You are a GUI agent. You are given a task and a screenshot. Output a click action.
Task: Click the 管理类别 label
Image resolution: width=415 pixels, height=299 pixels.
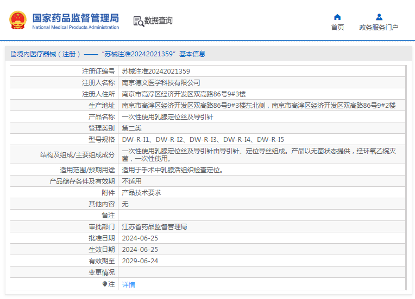(102, 128)
